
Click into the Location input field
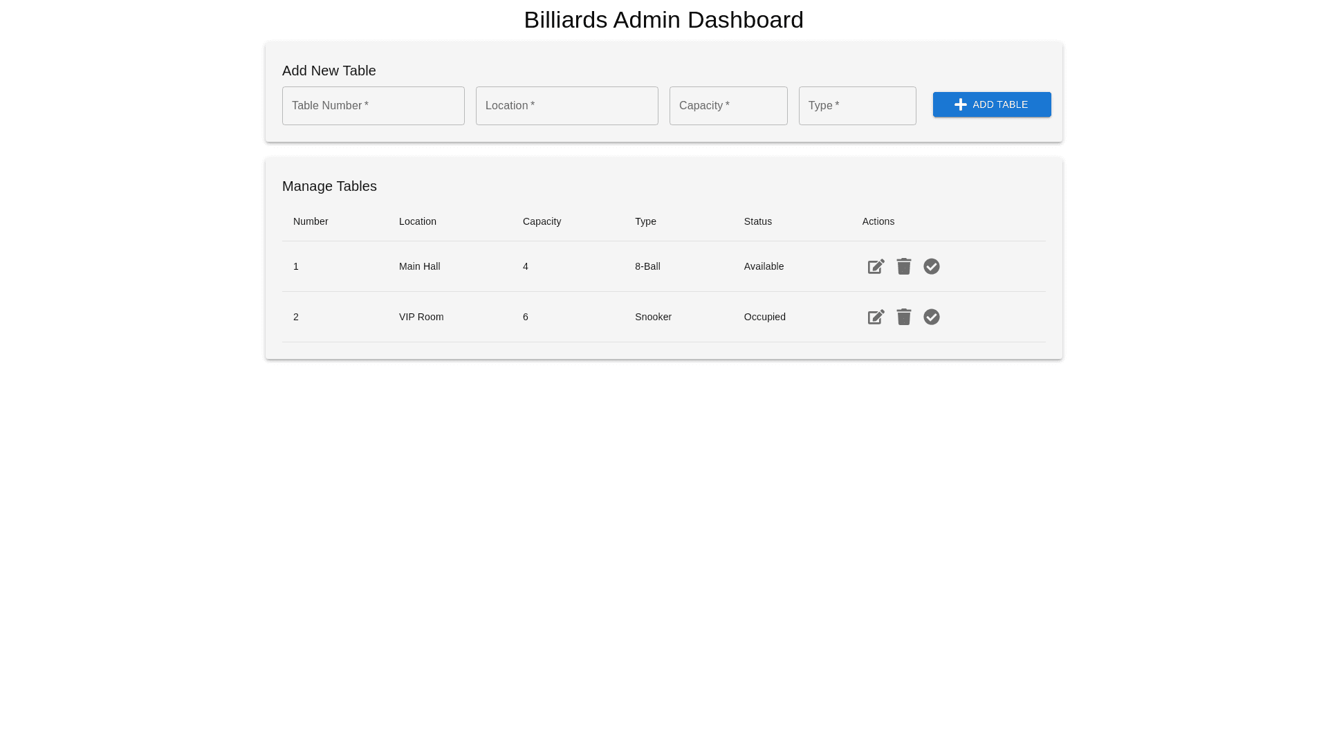pos(566,106)
